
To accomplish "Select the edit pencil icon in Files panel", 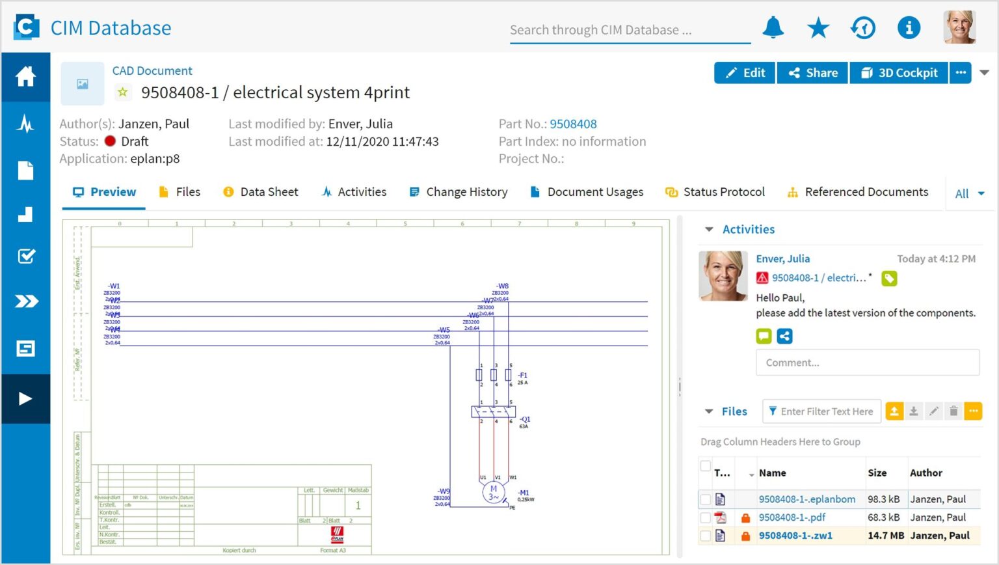I will click(933, 411).
